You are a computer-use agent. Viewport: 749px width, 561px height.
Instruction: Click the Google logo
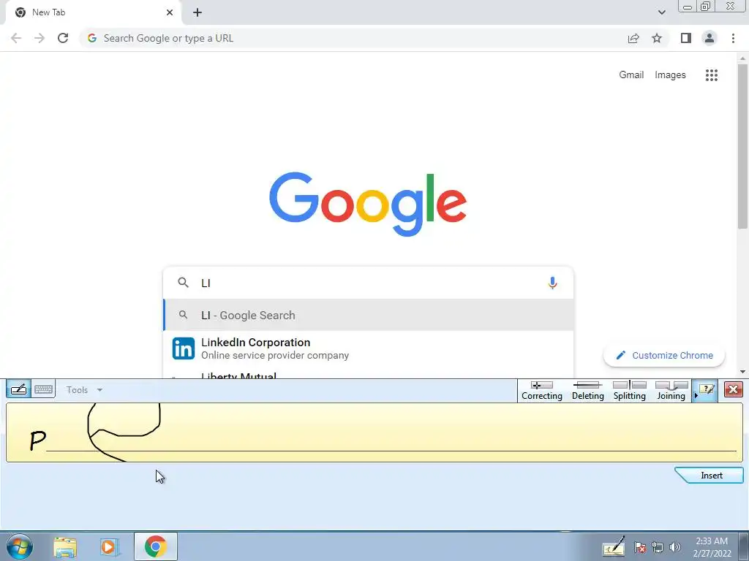[368, 204]
